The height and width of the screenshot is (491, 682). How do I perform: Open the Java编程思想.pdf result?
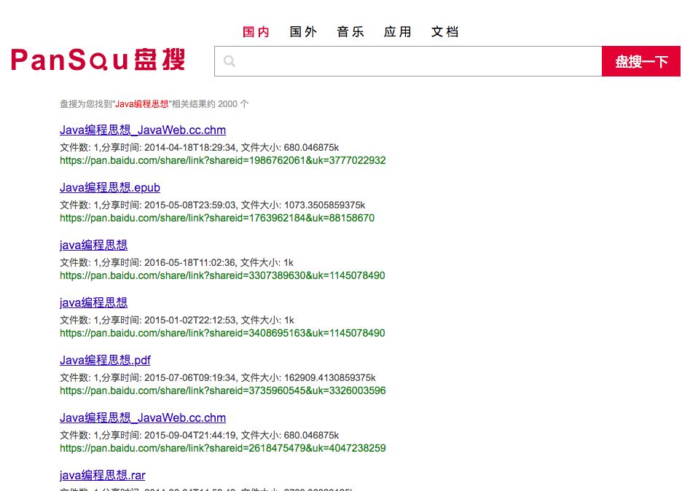[x=105, y=360]
